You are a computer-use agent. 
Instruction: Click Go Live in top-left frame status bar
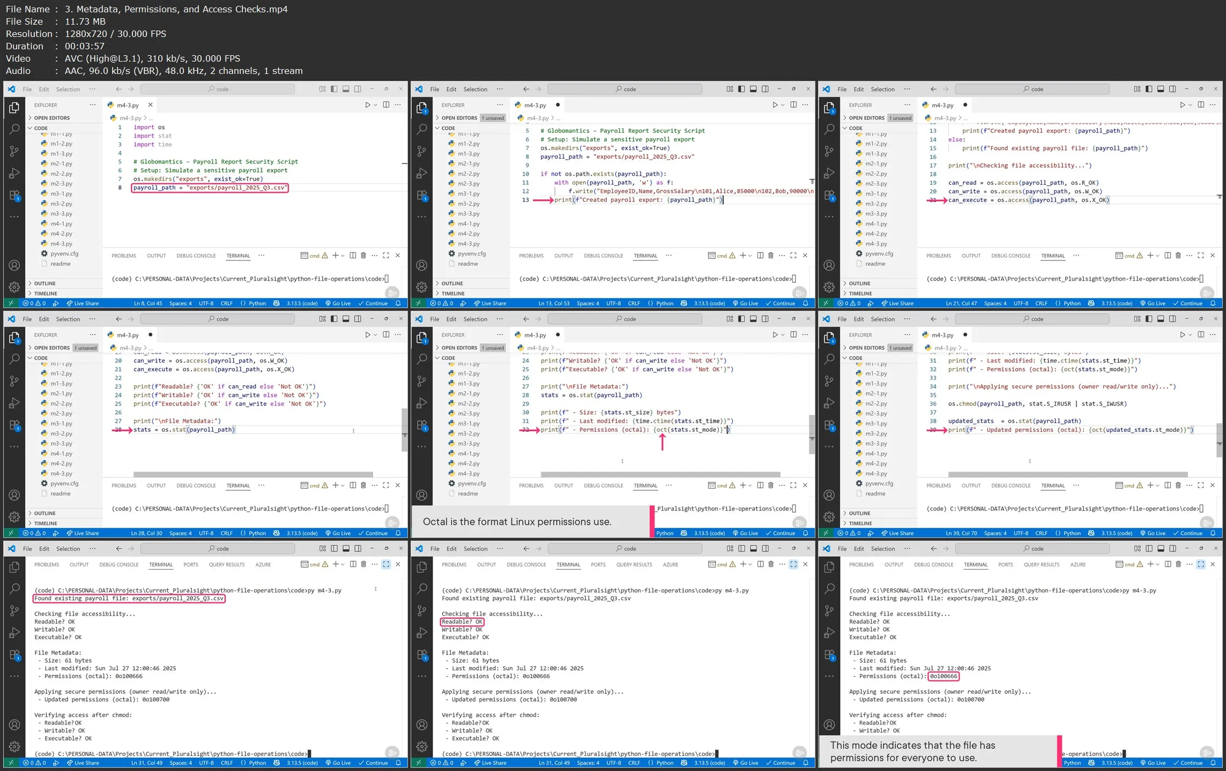coord(338,303)
